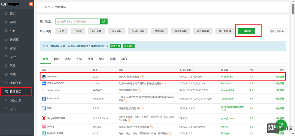
Task: Filter by 专业版应用 category
Action: click(181, 31)
